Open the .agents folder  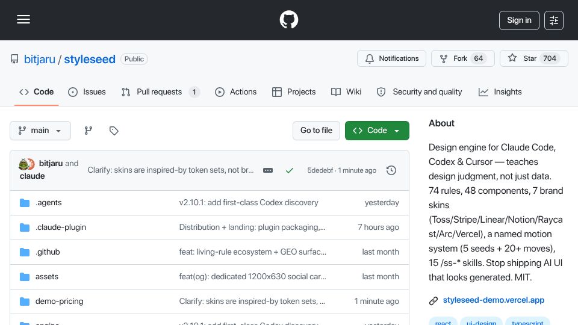[x=49, y=203]
